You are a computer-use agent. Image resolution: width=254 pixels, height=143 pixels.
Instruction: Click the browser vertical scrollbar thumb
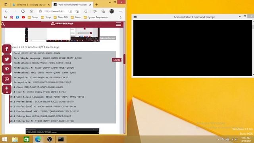pos(124,59)
